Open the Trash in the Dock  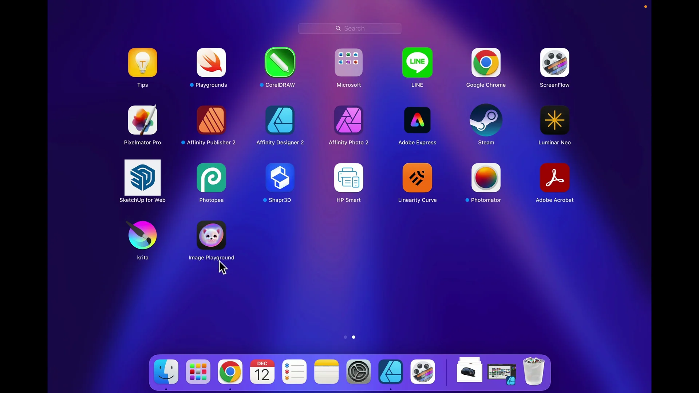point(533,372)
